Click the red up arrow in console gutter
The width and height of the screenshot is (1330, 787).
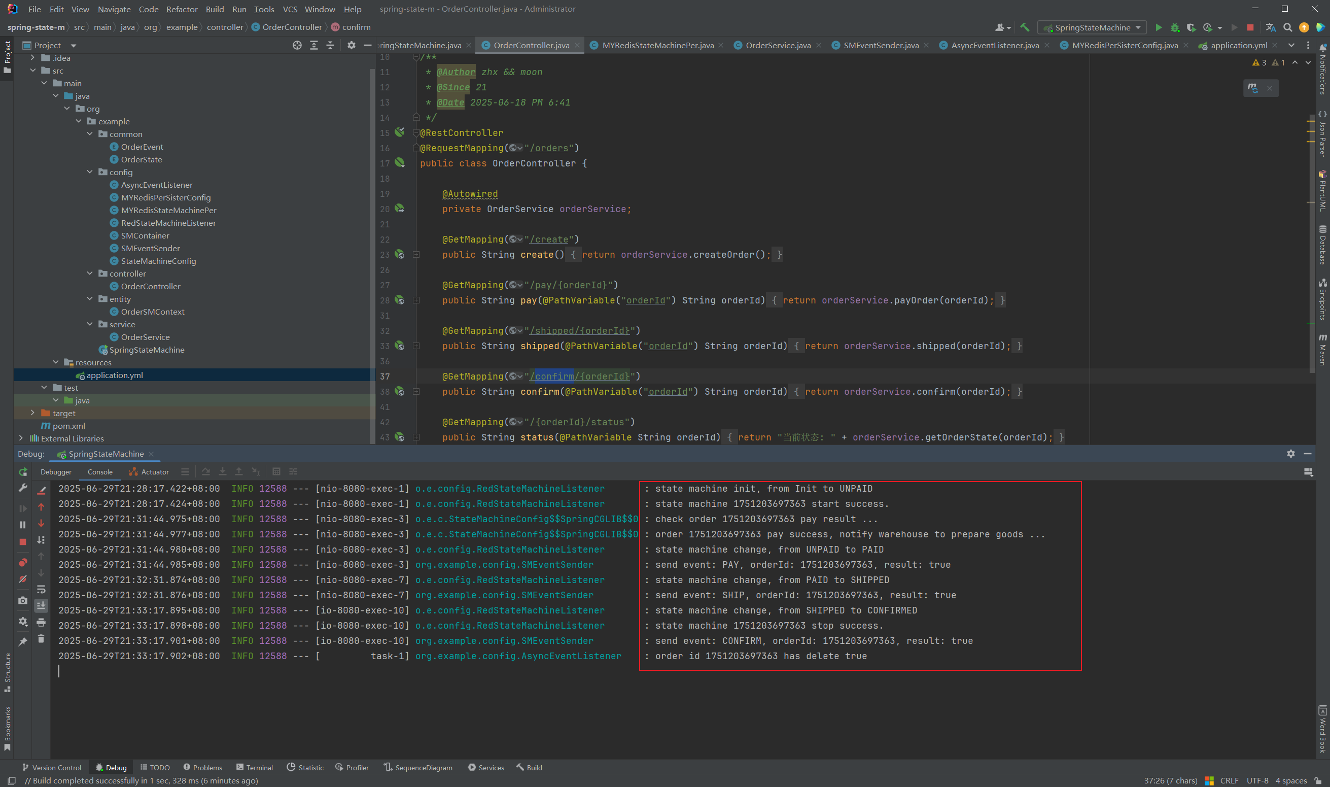(42, 507)
